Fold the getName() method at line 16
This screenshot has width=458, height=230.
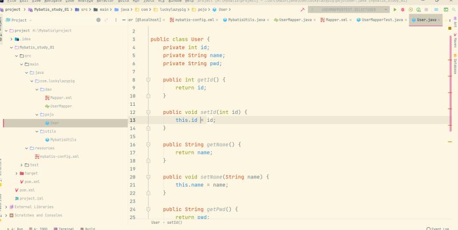(x=148, y=145)
